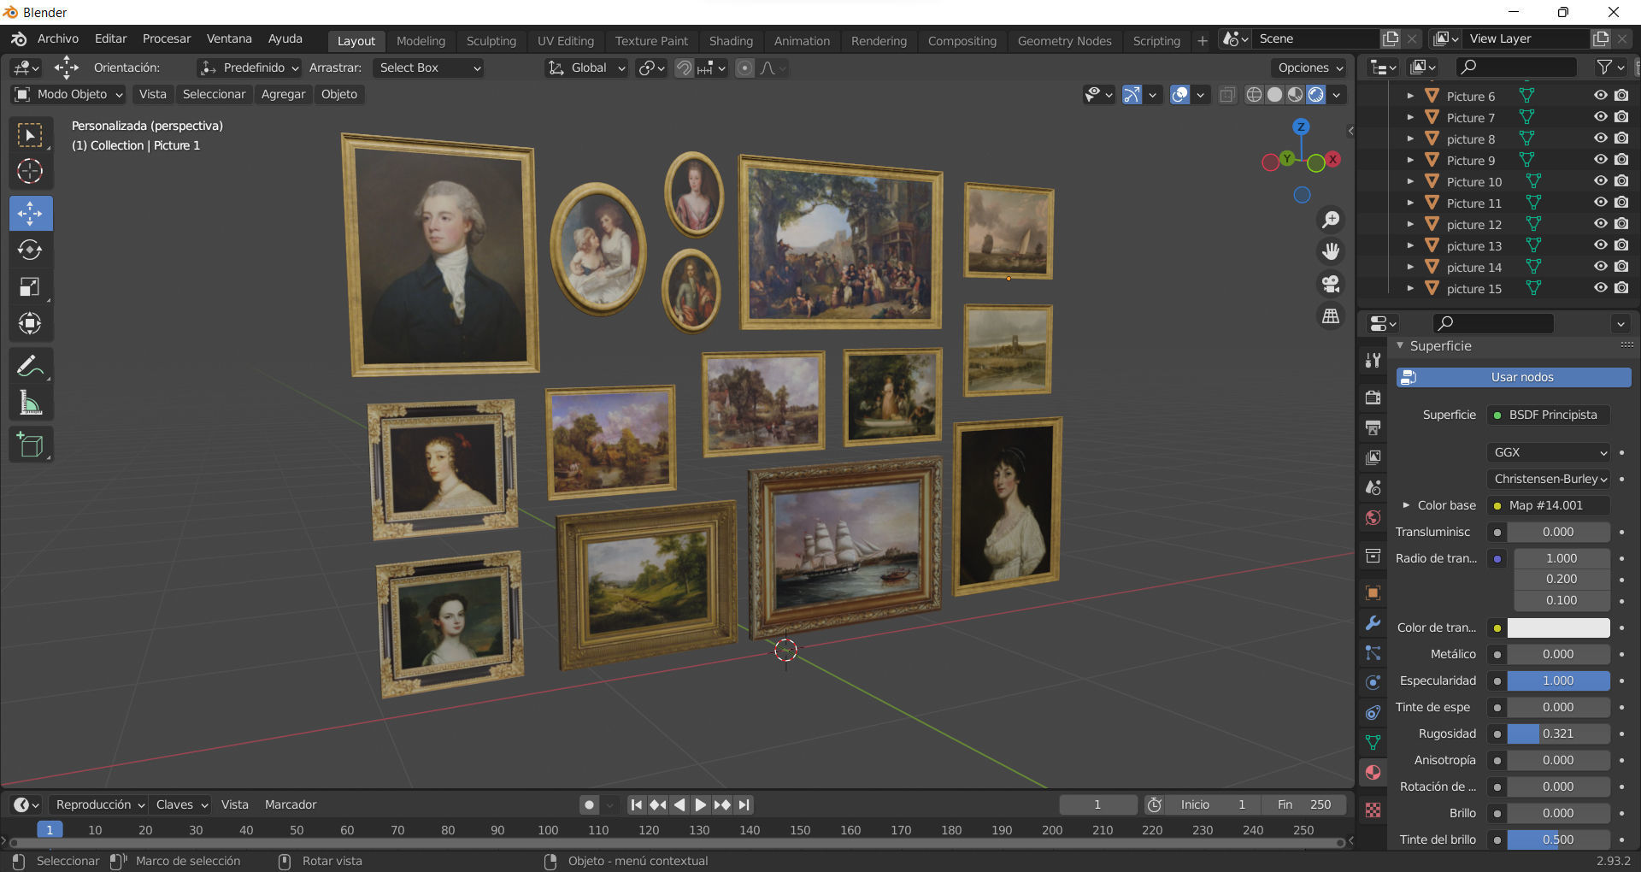This screenshot has height=872, width=1641.
Task: Collapse the Superficie panel
Action: [x=1400, y=346]
